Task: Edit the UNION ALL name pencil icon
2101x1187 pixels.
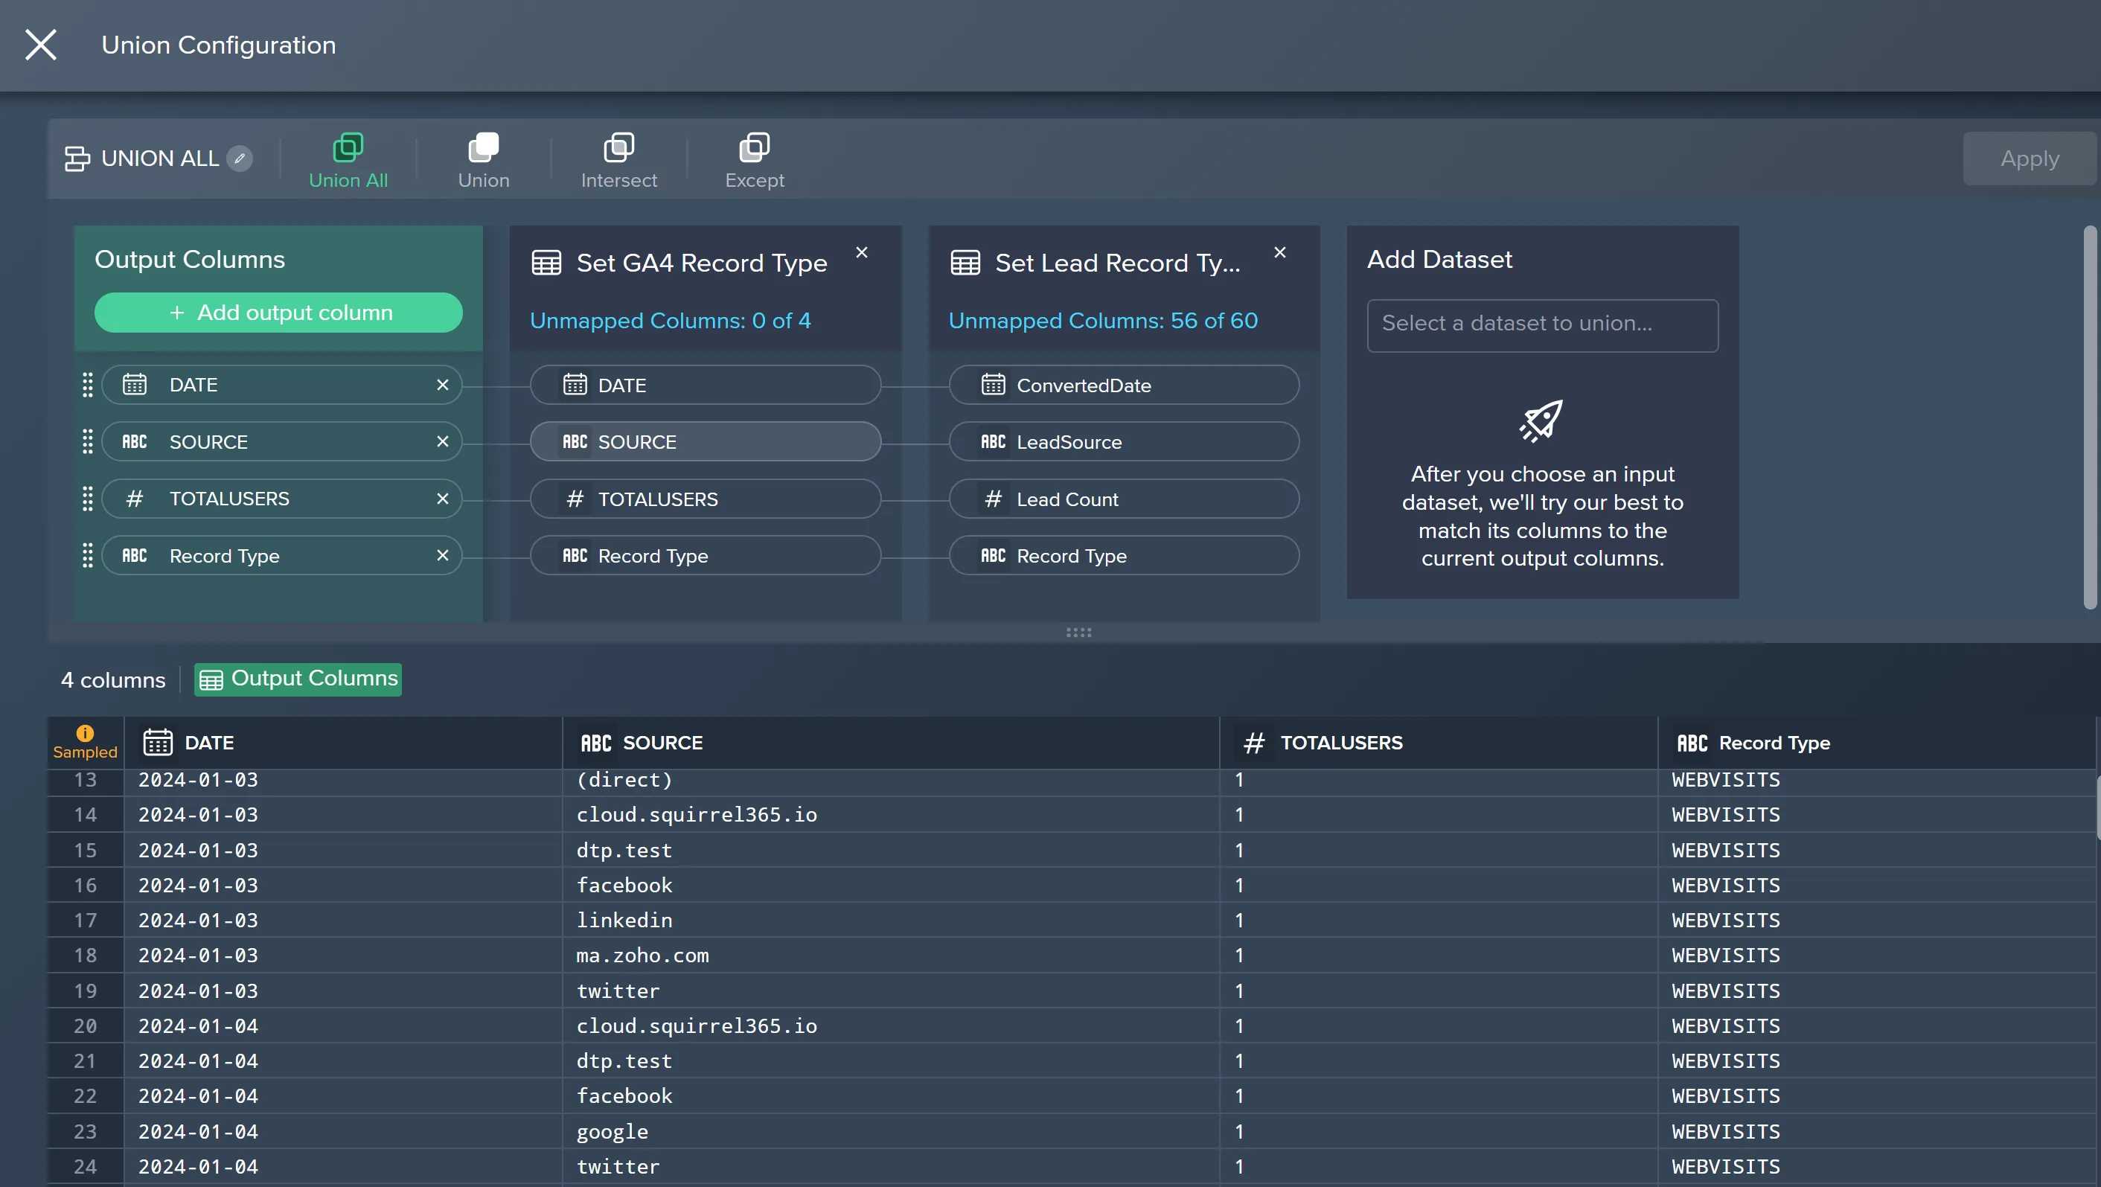Action: [x=240, y=159]
